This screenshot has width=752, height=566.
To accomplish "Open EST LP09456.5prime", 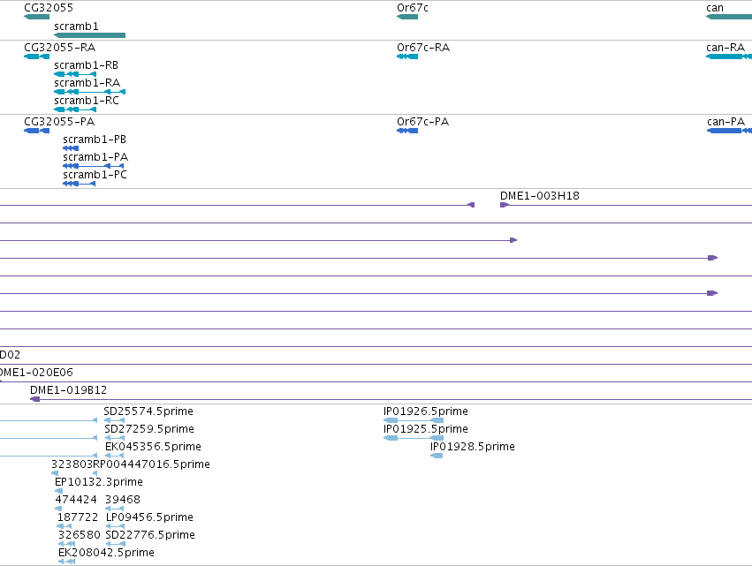I will click(149, 517).
